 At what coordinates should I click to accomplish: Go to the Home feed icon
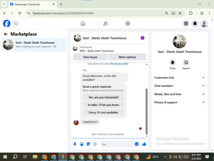(x=83, y=24)
